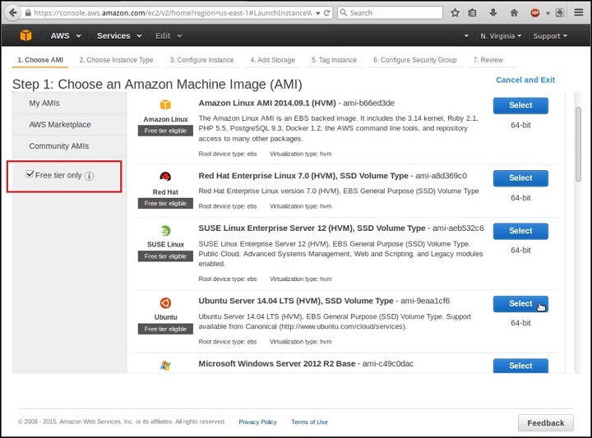Open Community AMIs in the sidebar
Screen dimensions: 592x438
tap(69, 146)
